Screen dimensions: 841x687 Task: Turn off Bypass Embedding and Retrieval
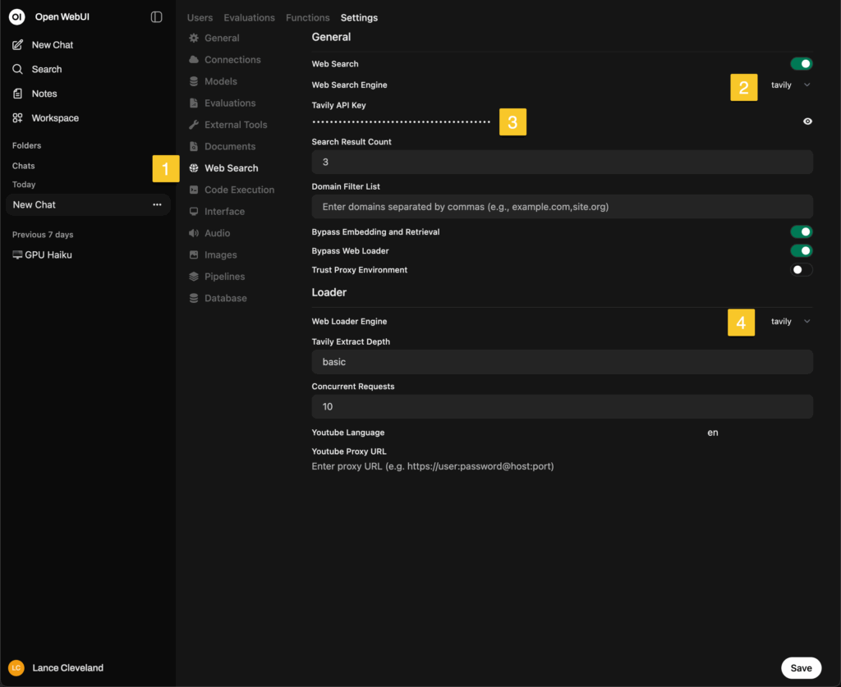tap(801, 232)
